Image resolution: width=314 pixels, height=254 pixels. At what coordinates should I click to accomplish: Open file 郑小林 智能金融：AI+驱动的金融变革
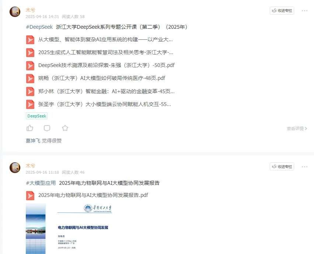pos(107,91)
